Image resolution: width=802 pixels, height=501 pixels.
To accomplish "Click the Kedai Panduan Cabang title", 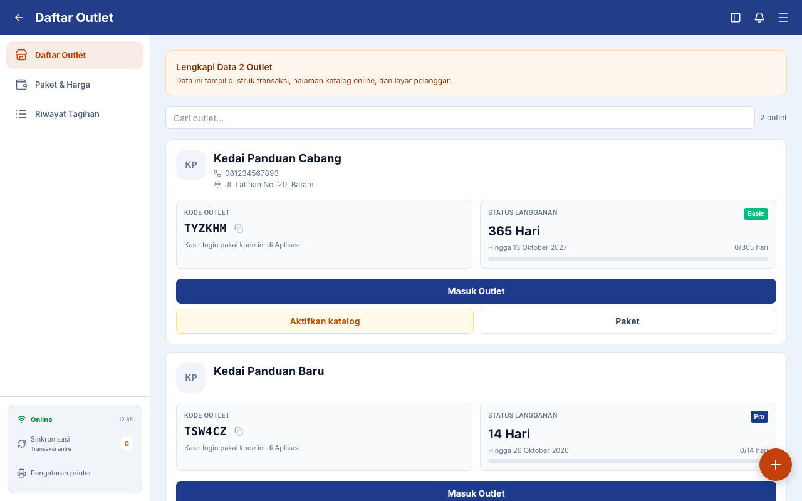I will coord(278,158).
